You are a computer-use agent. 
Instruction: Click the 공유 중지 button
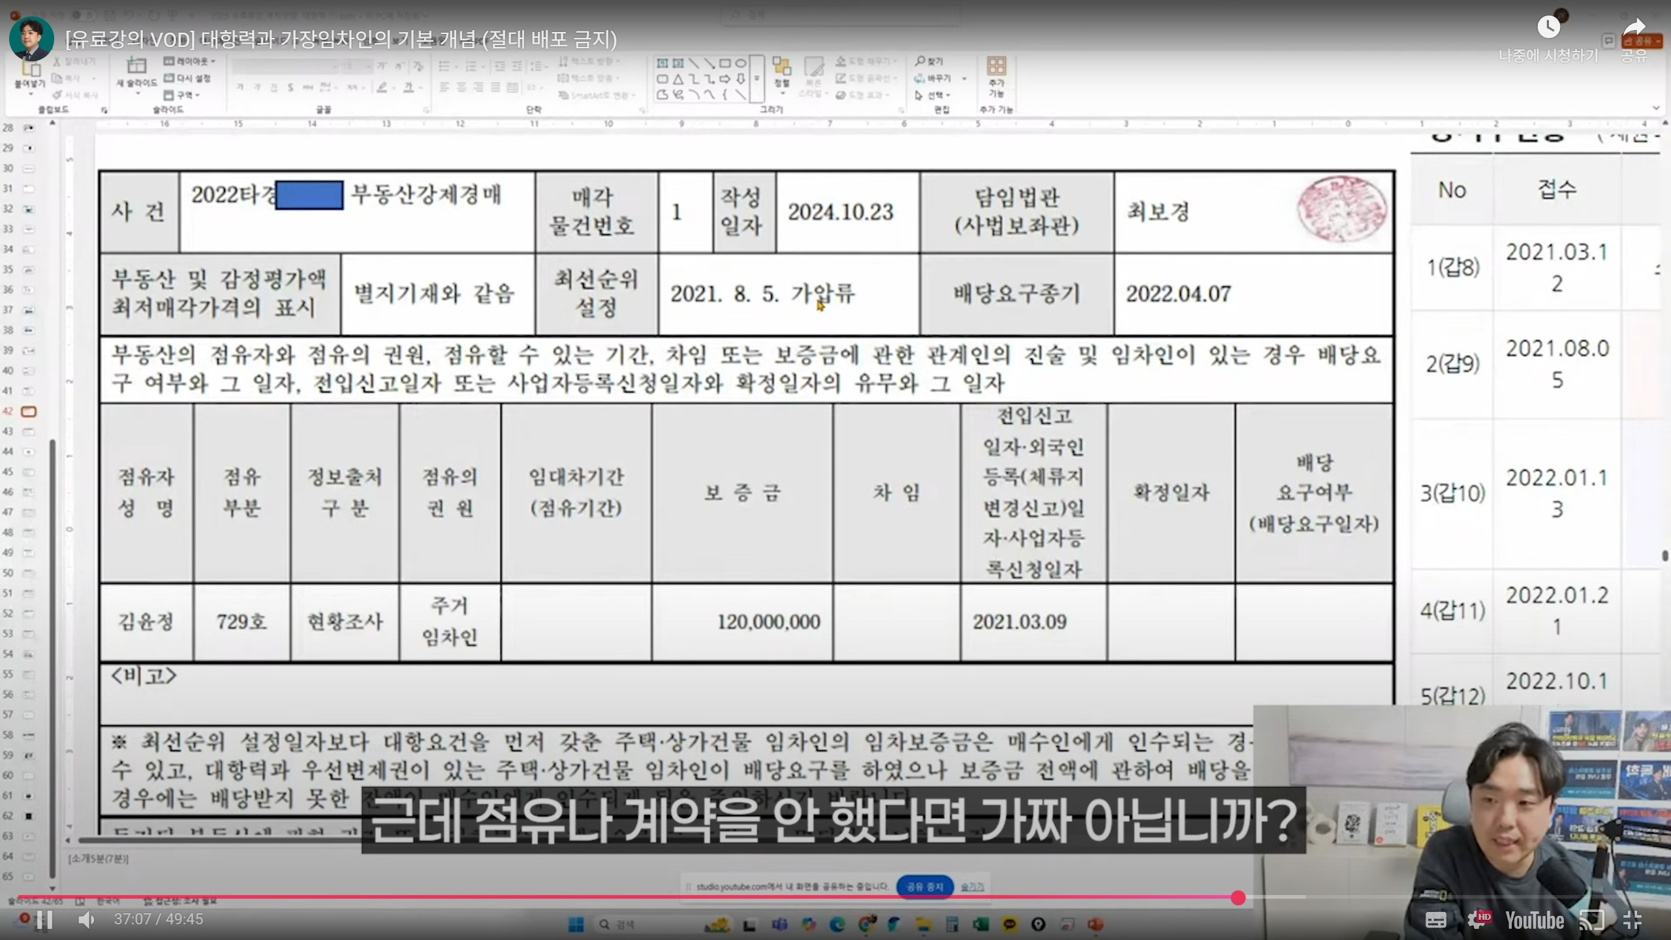pos(925,886)
